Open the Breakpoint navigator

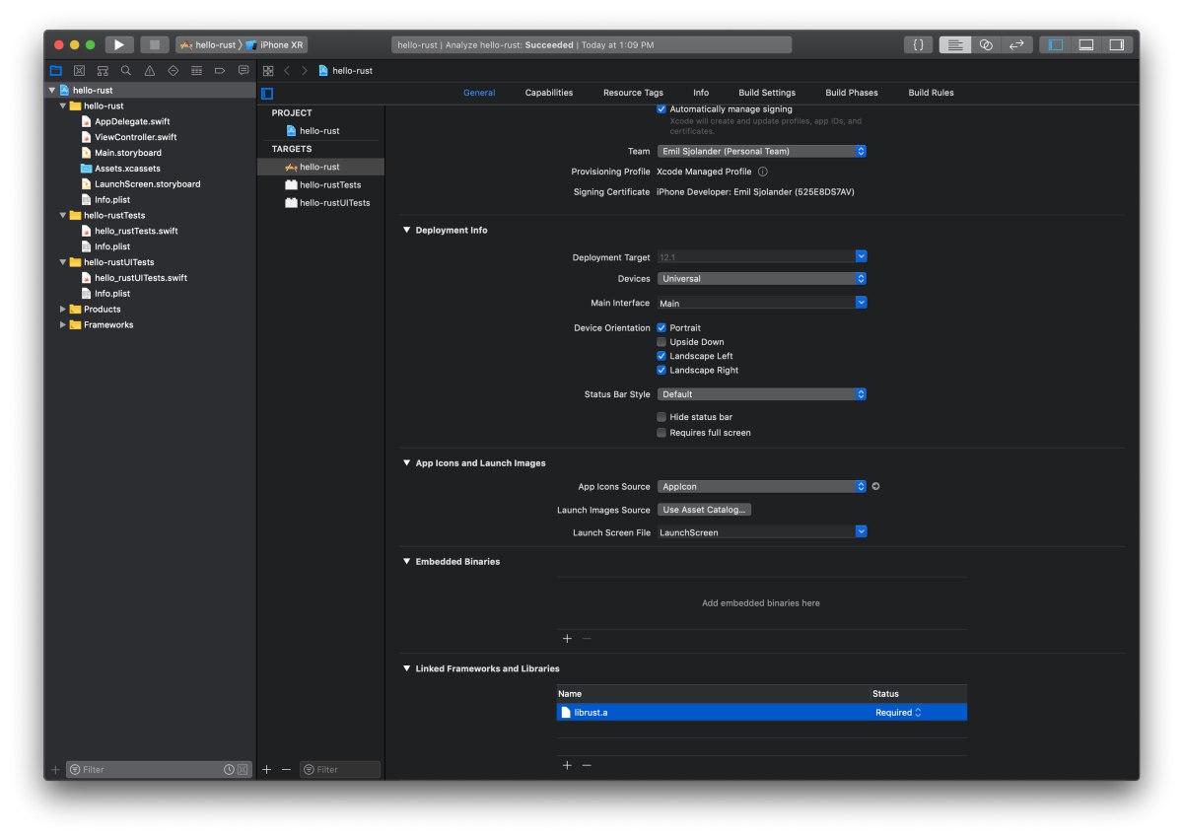220,71
